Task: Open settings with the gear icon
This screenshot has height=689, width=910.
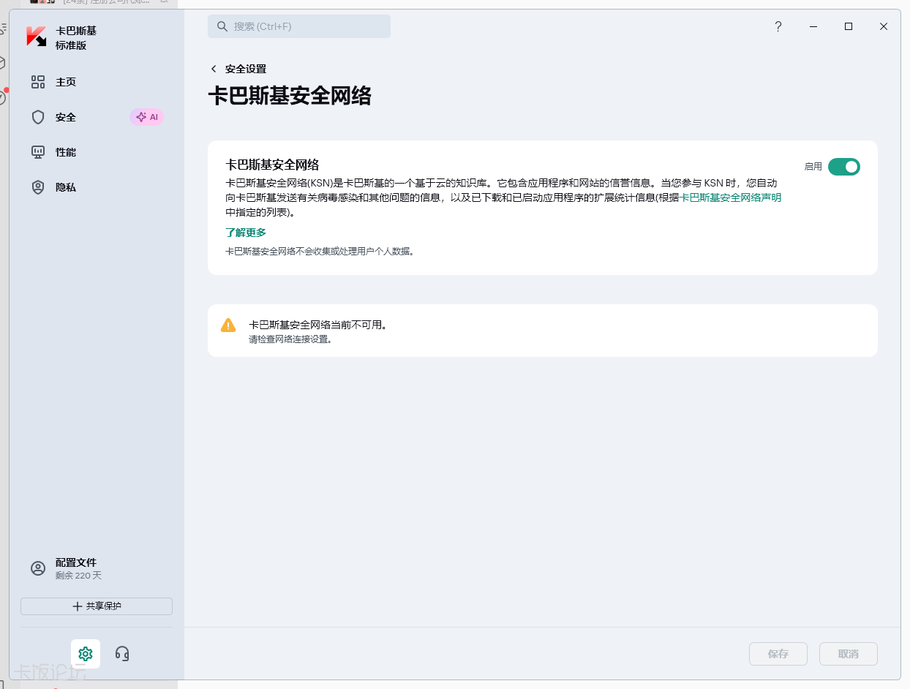Action: 86,654
